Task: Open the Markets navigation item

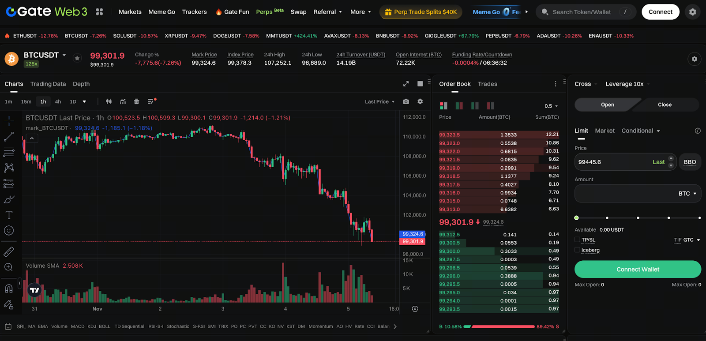Action: [x=130, y=12]
